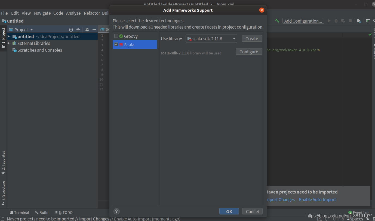
Task: Click the Stop square icon in the toolbar
Action: pyautogui.click(x=350, y=21)
